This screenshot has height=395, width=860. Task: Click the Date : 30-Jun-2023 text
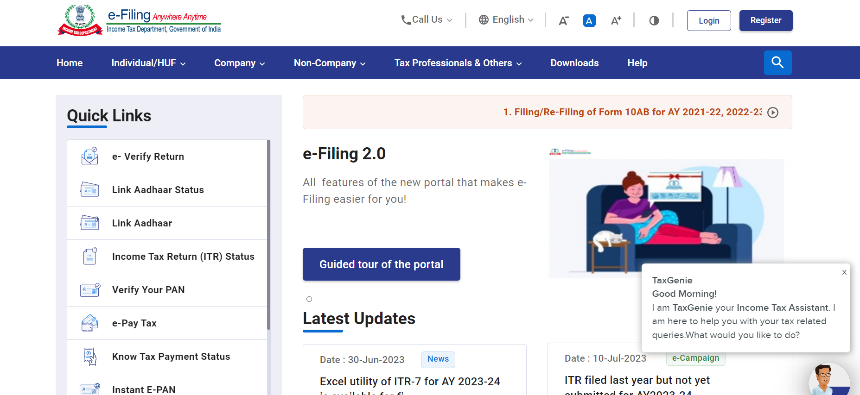tap(362, 360)
